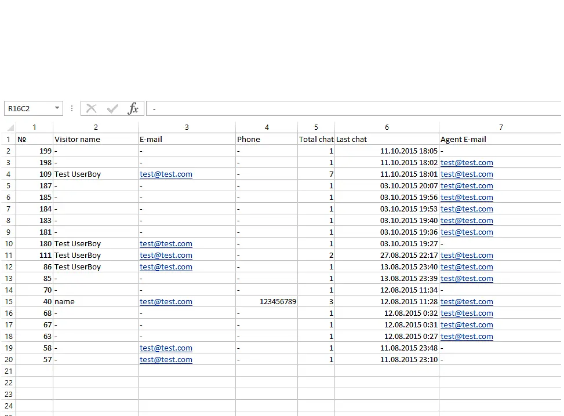Expand the Name Box dropdown arrow
Image resolution: width=564 pixels, height=416 pixels.
click(x=57, y=108)
